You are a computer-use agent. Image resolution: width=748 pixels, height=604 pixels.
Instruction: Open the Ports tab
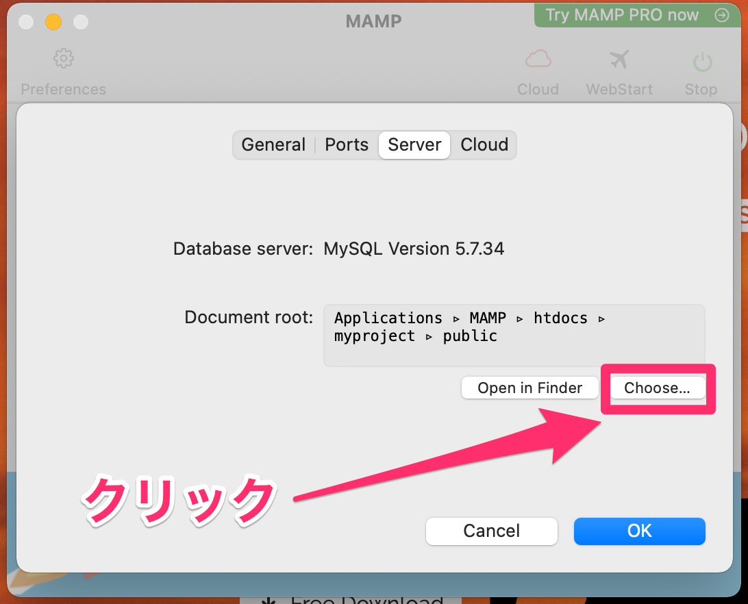coord(347,144)
